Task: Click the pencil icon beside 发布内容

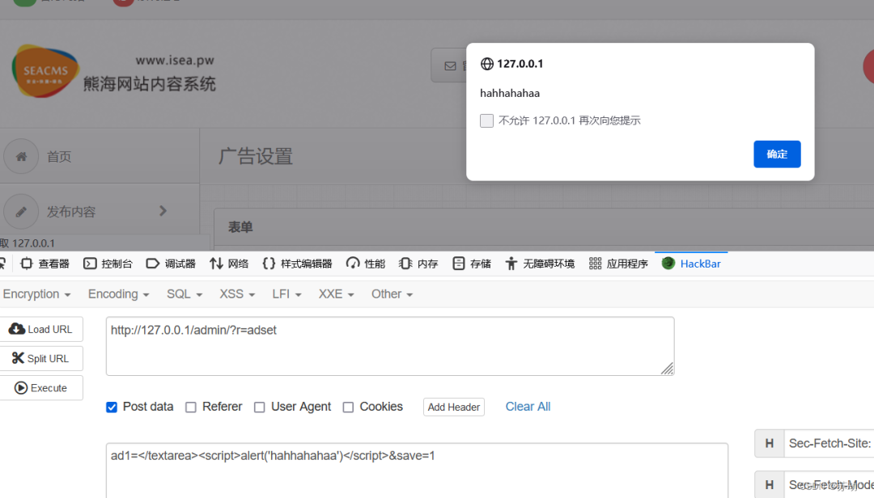Action: (x=21, y=212)
